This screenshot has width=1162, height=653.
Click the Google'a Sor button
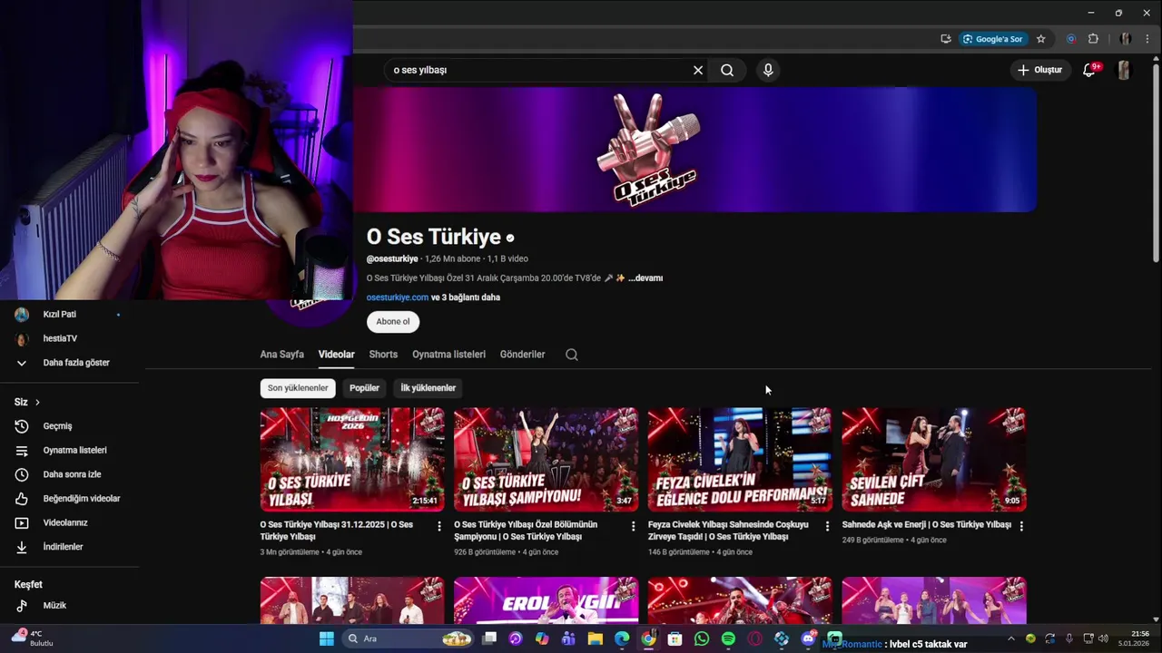(992, 39)
